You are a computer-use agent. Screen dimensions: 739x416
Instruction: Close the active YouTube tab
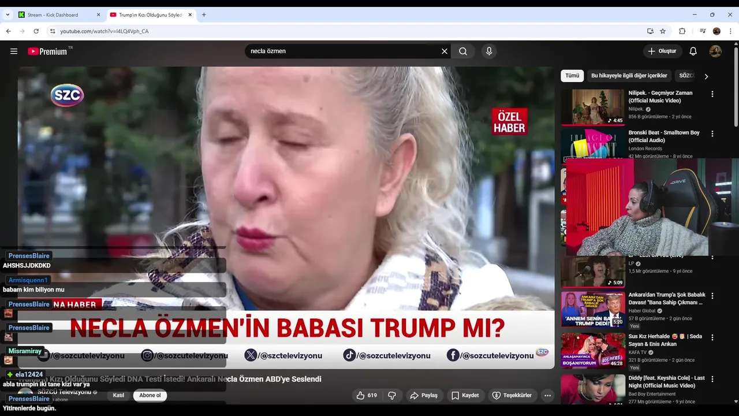point(190,15)
